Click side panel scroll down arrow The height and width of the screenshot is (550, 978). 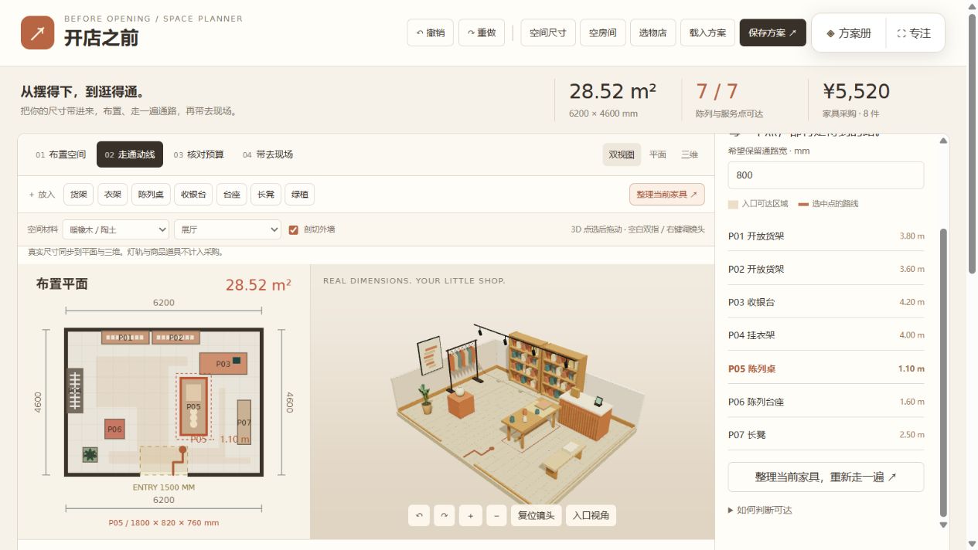pos(942,525)
